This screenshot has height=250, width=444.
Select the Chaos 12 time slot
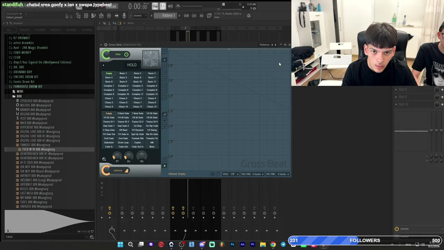[152, 107]
